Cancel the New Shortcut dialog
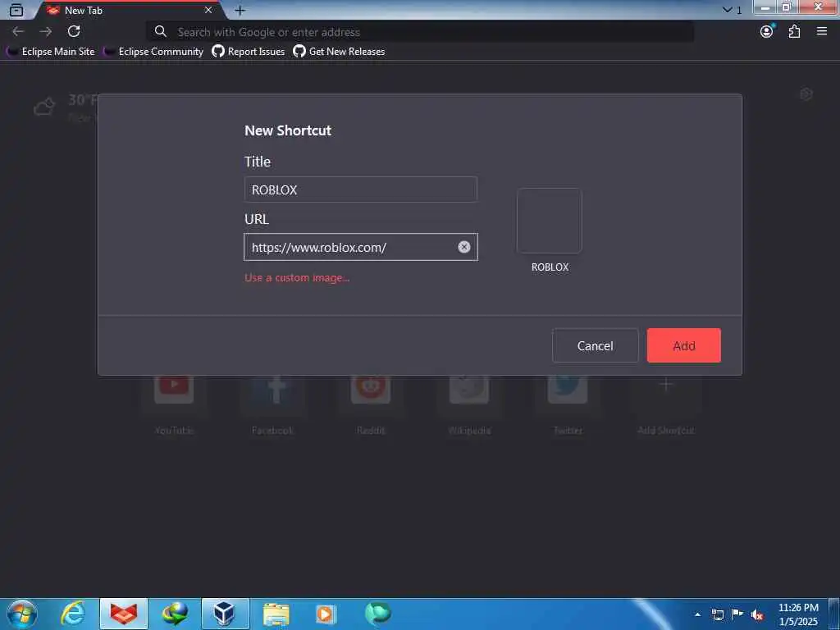This screenshot has height=630, width=840. (x=596, y=345)
